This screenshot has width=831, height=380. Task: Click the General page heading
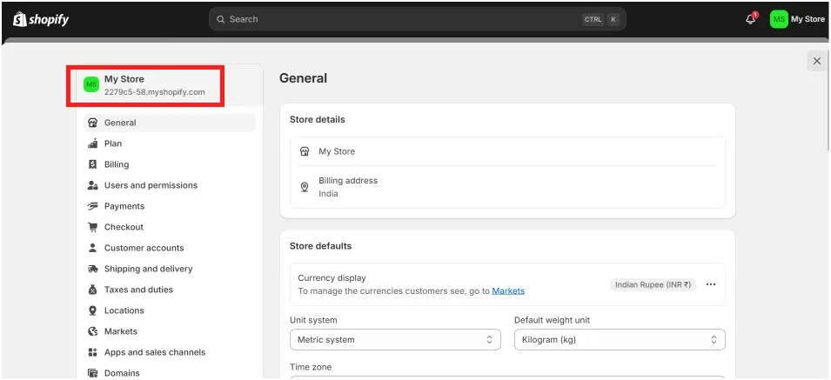303,78
